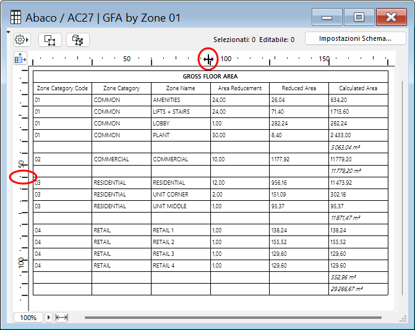Click the vertical ruler at the 100 mark
This screenshot has width=415, height=330.
[21, 263]
